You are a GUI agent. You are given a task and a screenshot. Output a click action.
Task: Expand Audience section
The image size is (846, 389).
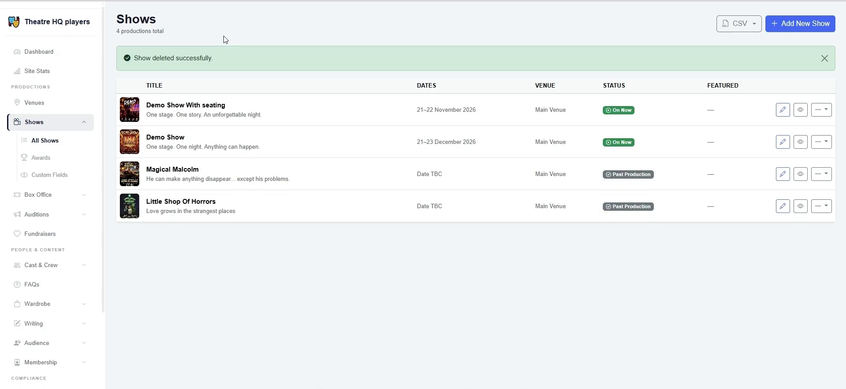pos(51,343)
